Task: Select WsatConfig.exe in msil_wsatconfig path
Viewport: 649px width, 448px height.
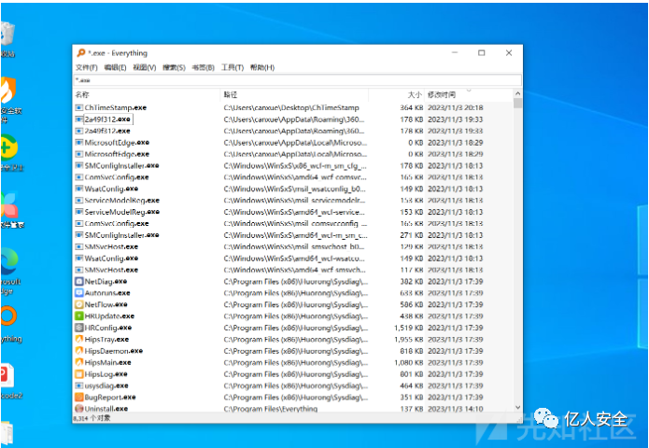Action: 111,189
